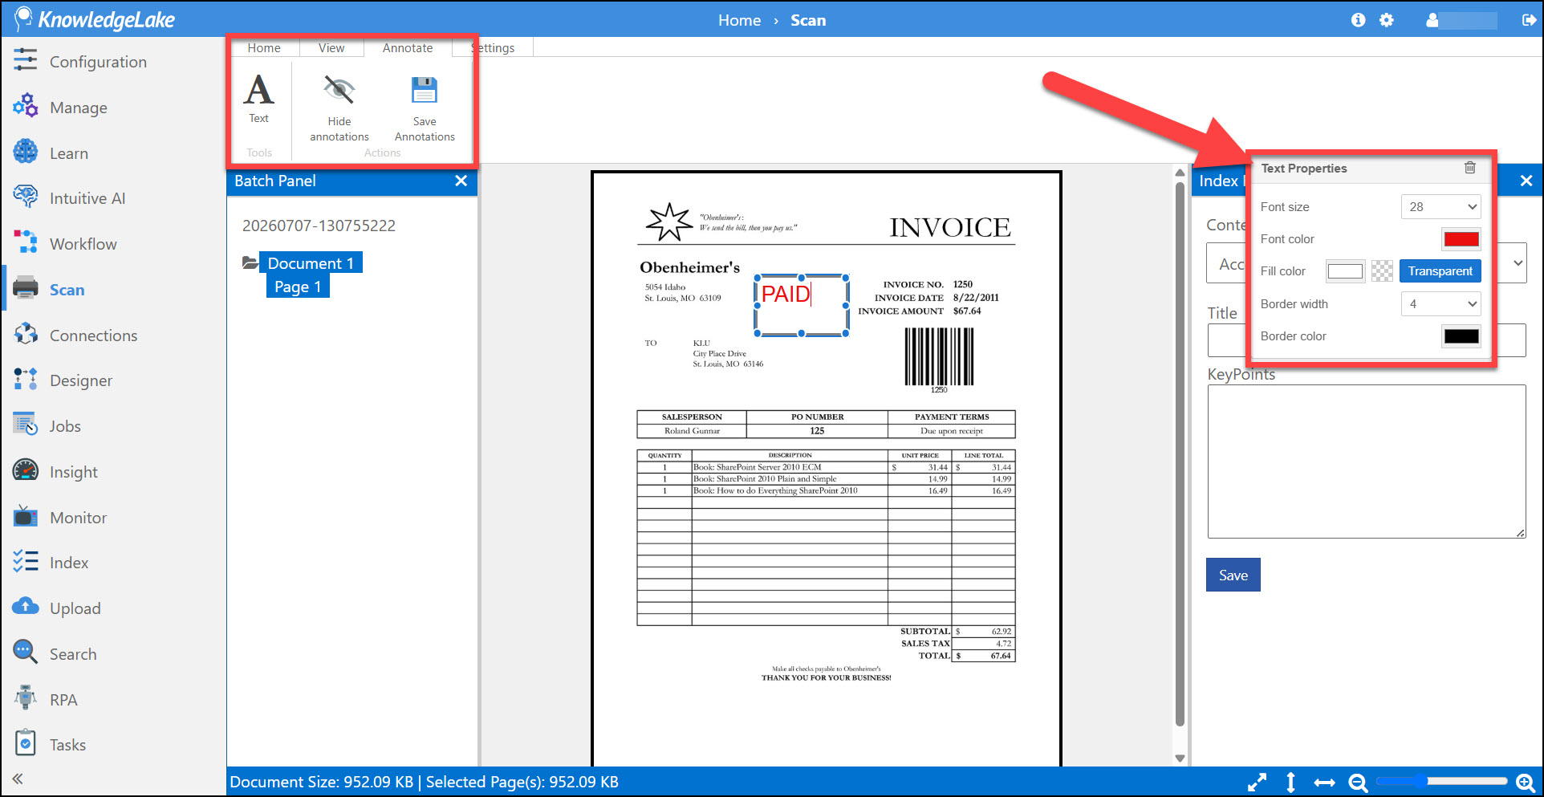Viewport: 1544px width, 797px height.
Task: Click the Save button in Index panel
Action: (x=1233, y=575)
